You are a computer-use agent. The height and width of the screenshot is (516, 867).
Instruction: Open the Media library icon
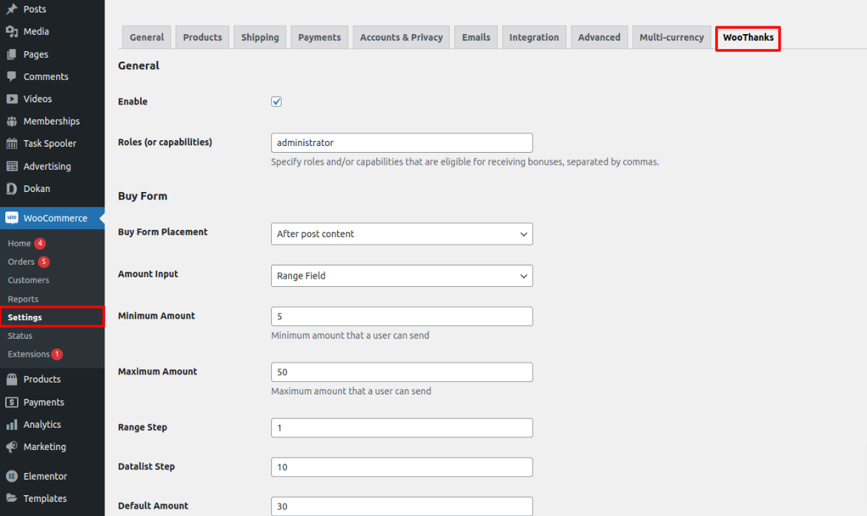coord(10,31)
